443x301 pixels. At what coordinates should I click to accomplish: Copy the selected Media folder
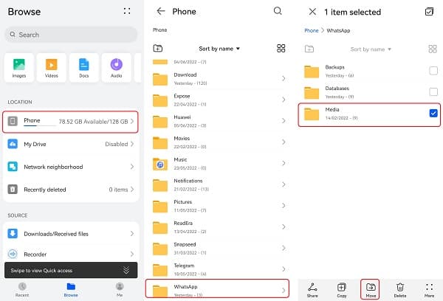[x=342, y=290]
